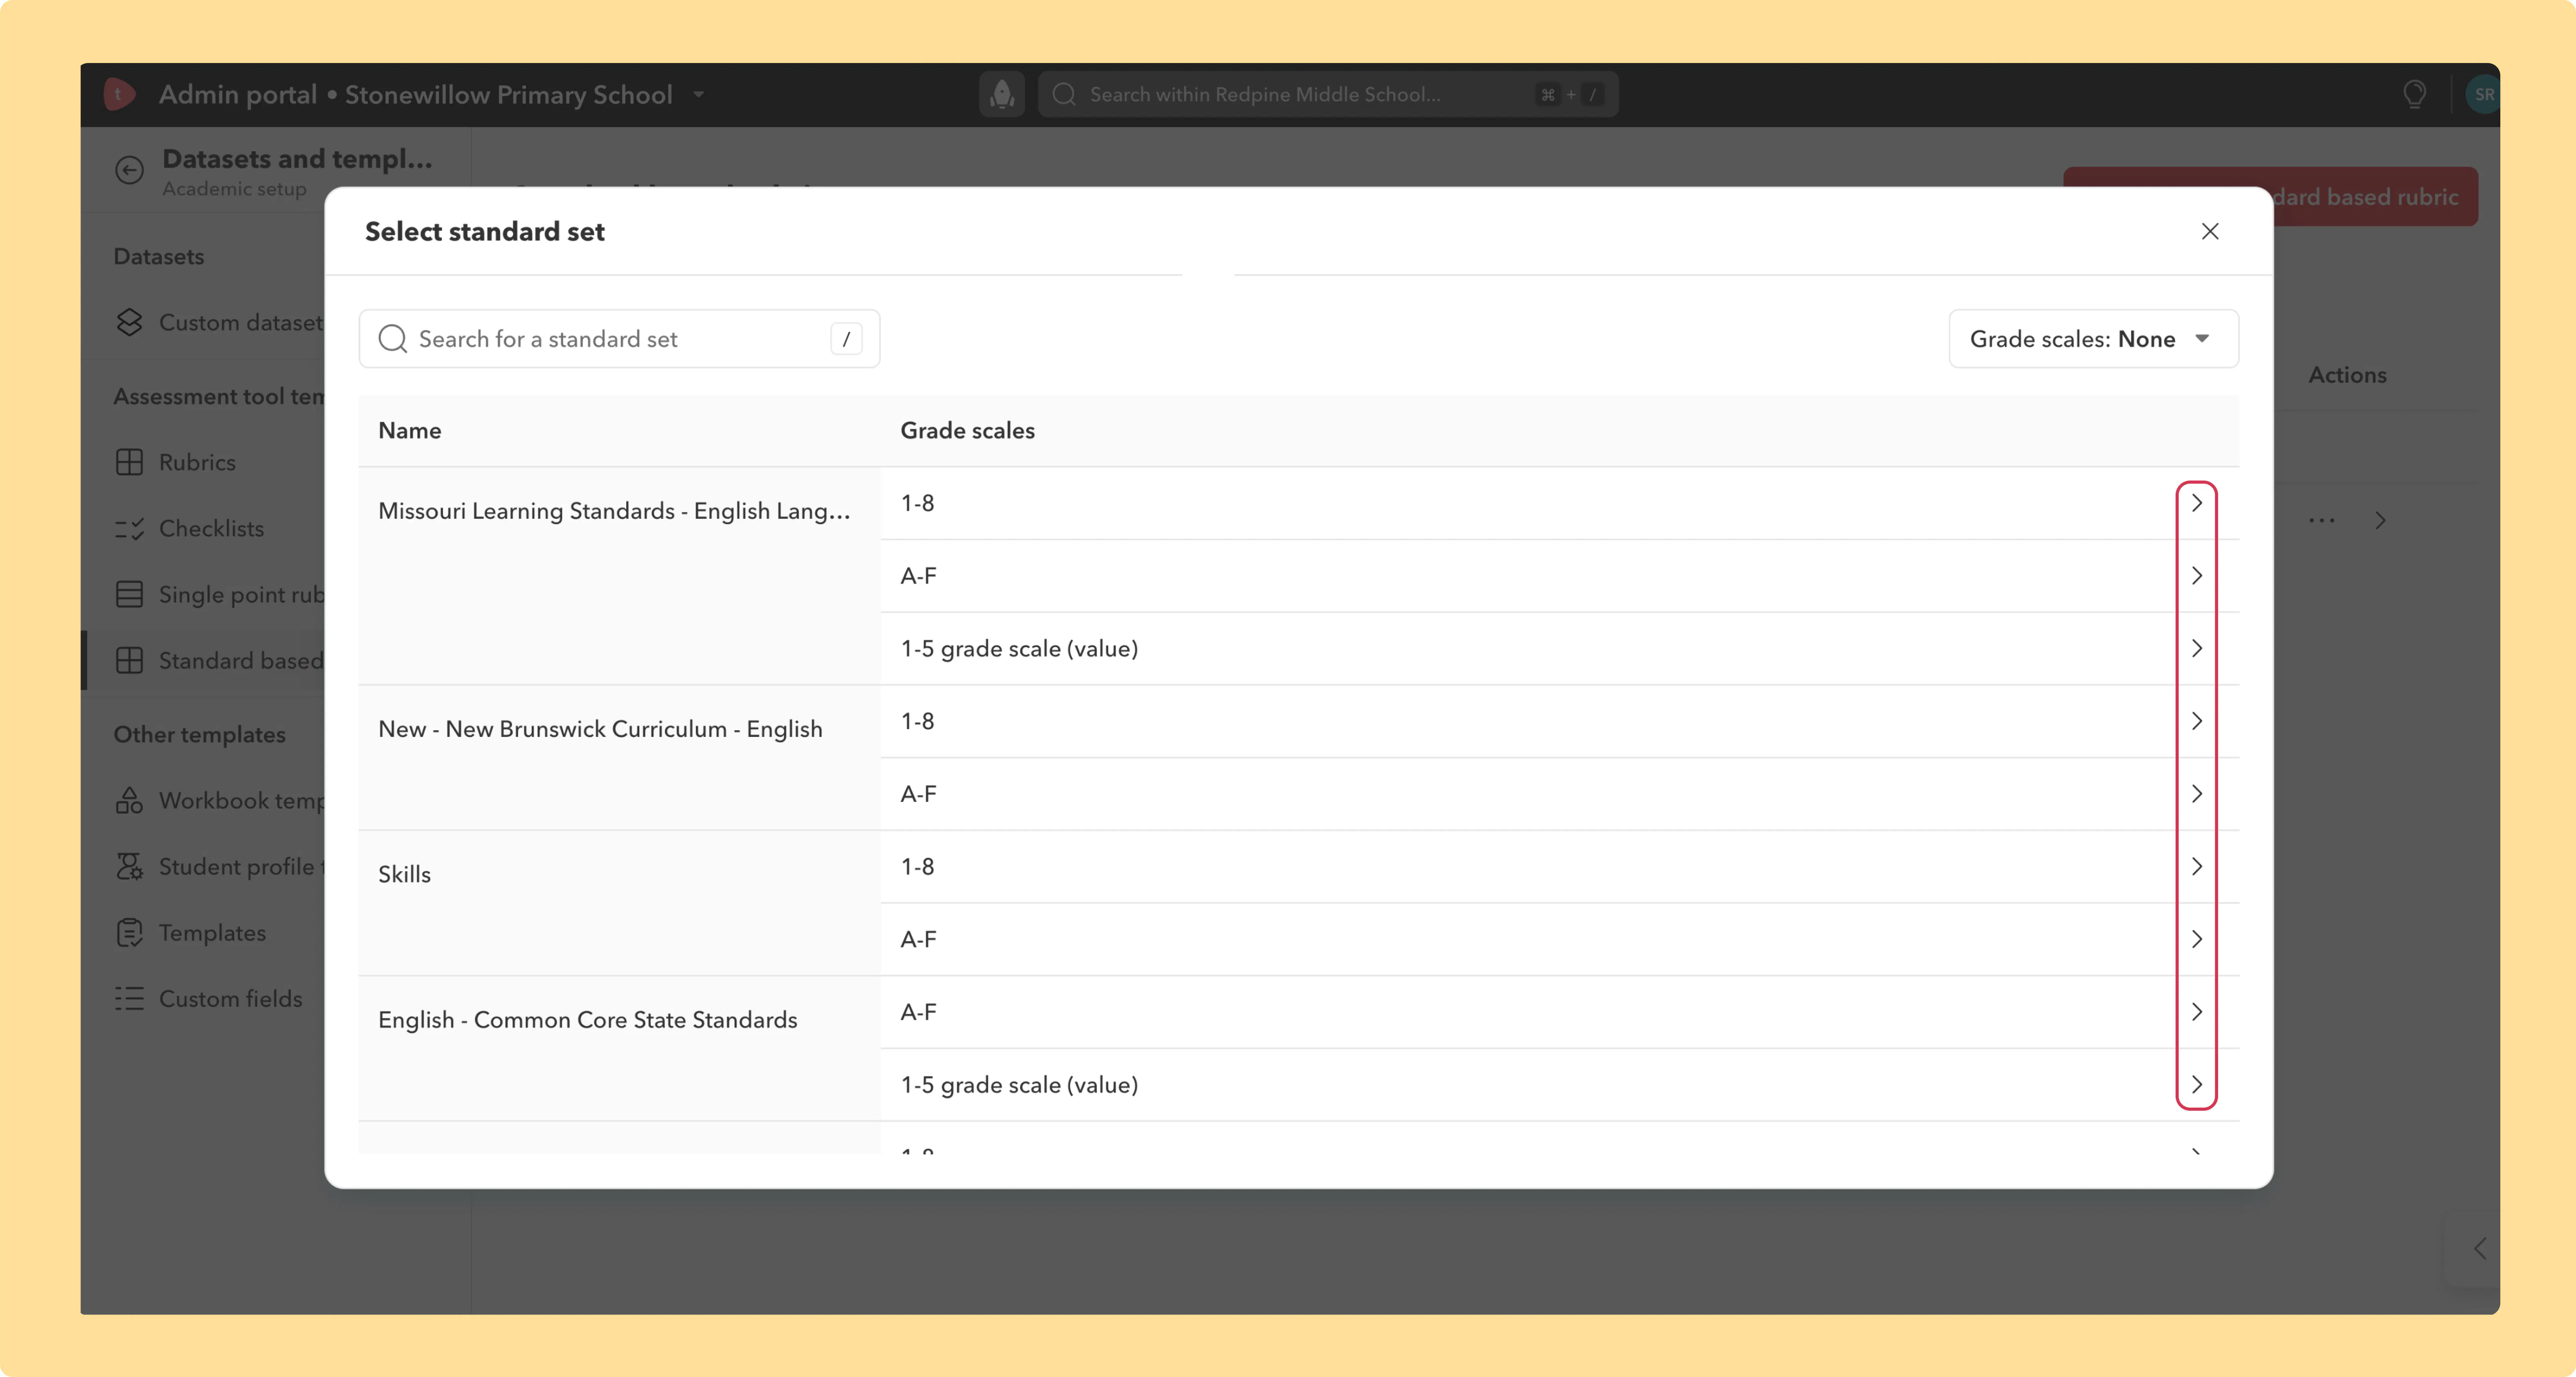The image size is (2576, 1377).
Task: Open Missouri 1-5 grade scale (value) chevron
Action: pos(2196,649)
